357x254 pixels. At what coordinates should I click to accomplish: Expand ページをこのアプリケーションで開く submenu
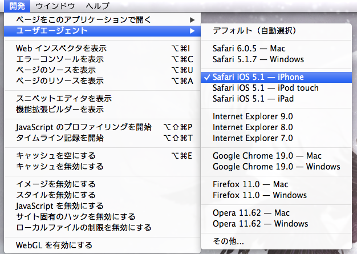tap(102, 20)
